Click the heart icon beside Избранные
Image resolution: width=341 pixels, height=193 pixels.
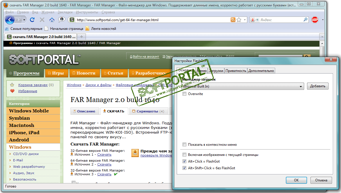12,91
